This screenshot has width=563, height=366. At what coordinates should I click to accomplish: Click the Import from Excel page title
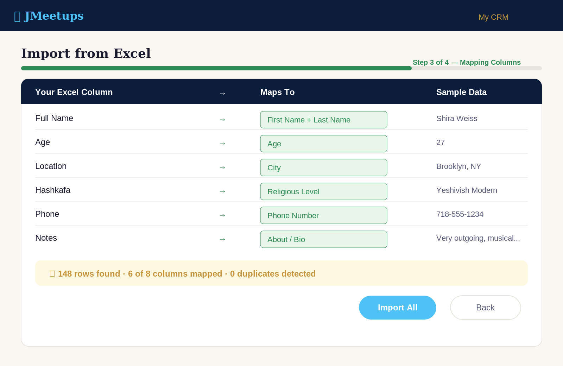click(x=86, y=53)
